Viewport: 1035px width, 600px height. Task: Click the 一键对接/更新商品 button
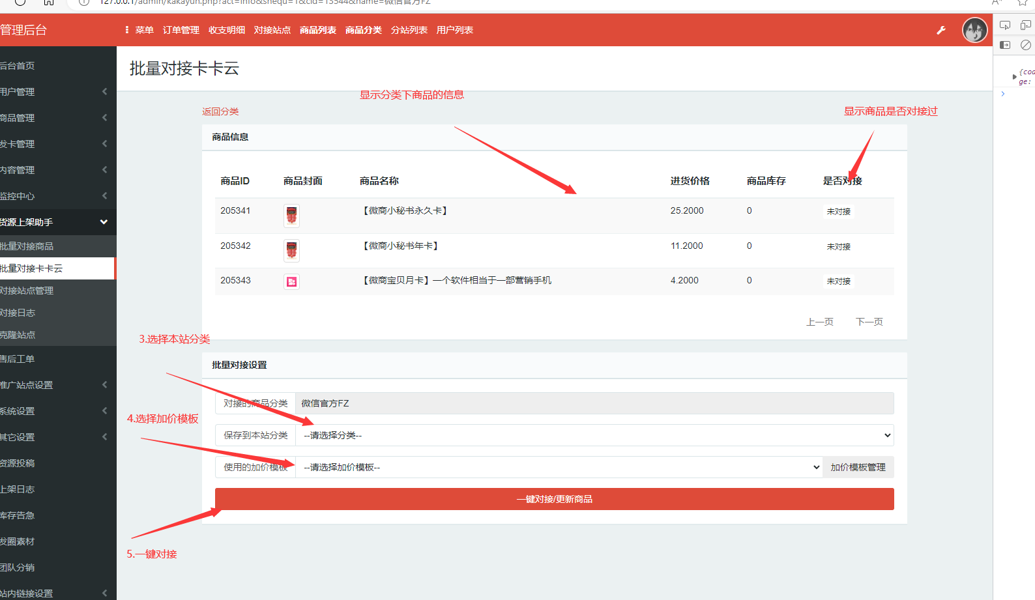[x=554, y=499]
